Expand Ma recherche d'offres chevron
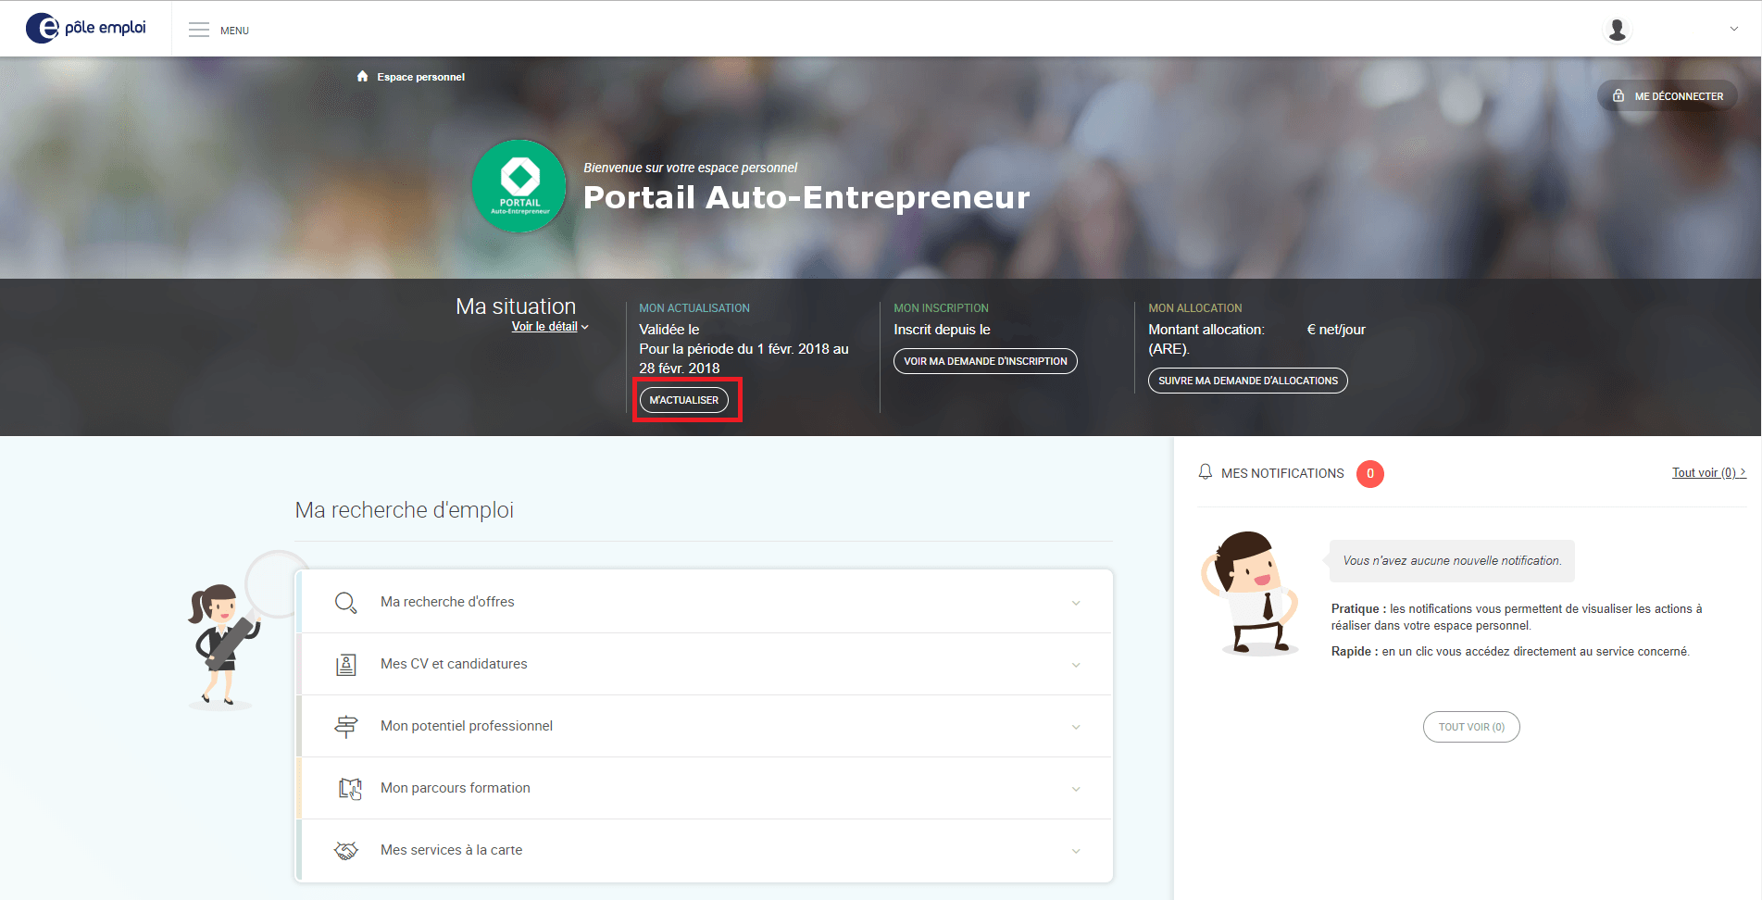The height and width of the screenshot is (900, 1762). click(x=1076, y=603)
